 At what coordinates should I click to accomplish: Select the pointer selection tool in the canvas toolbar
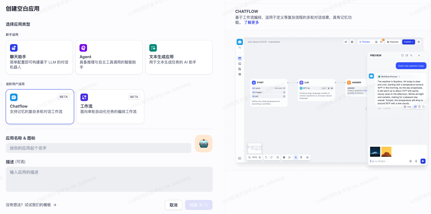pyautogui.click(x=295, y=157)
